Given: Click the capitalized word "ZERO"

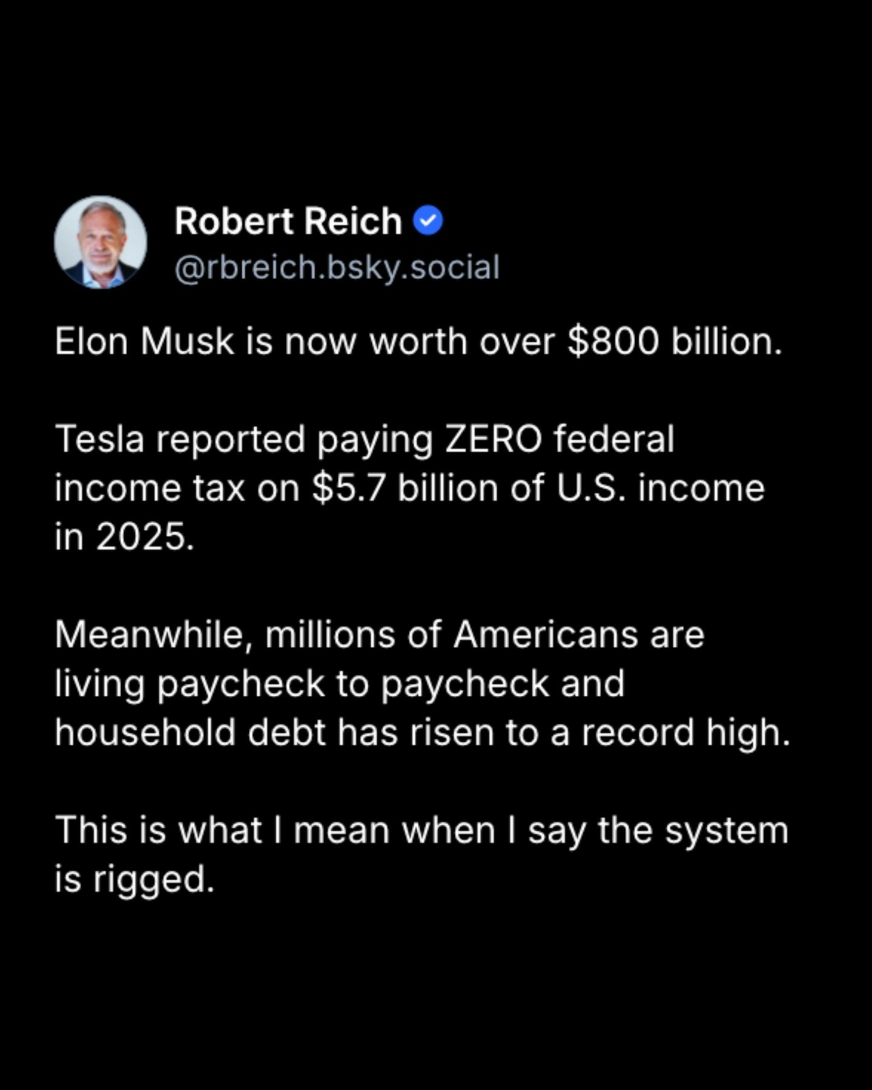Looking at the screenshot, I should [494, 439].
